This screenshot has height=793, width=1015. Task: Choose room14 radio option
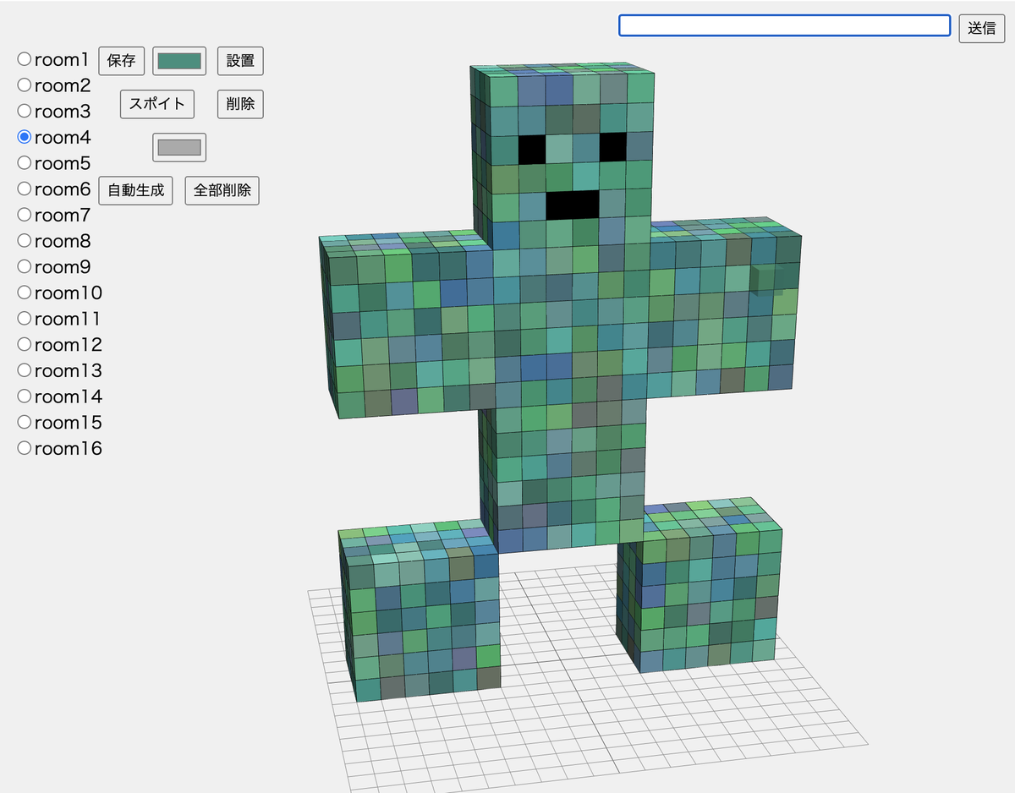(x=25, y=396)
